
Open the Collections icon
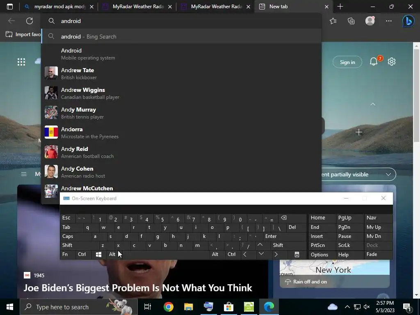coord(351,21)
